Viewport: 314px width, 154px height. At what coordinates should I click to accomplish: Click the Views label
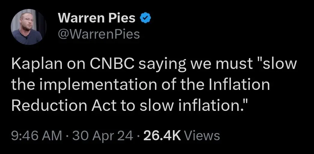[201, 136]
